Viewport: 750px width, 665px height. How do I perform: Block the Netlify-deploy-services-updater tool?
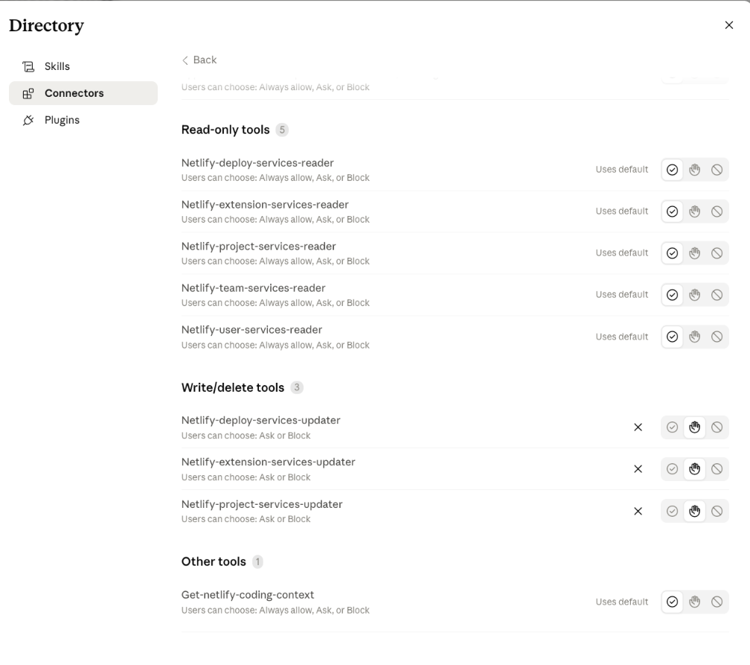pos(717,427)
